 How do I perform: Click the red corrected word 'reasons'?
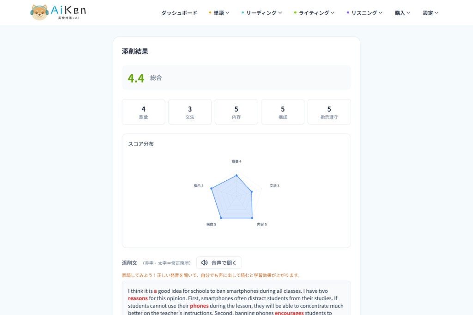138,298
